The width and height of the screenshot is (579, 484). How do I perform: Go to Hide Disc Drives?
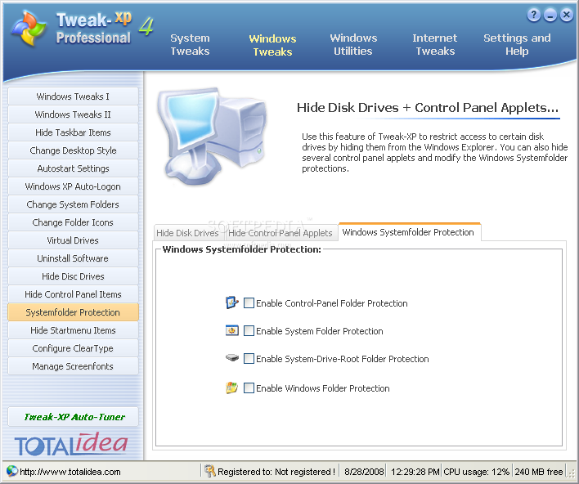(x=73, y=276)
